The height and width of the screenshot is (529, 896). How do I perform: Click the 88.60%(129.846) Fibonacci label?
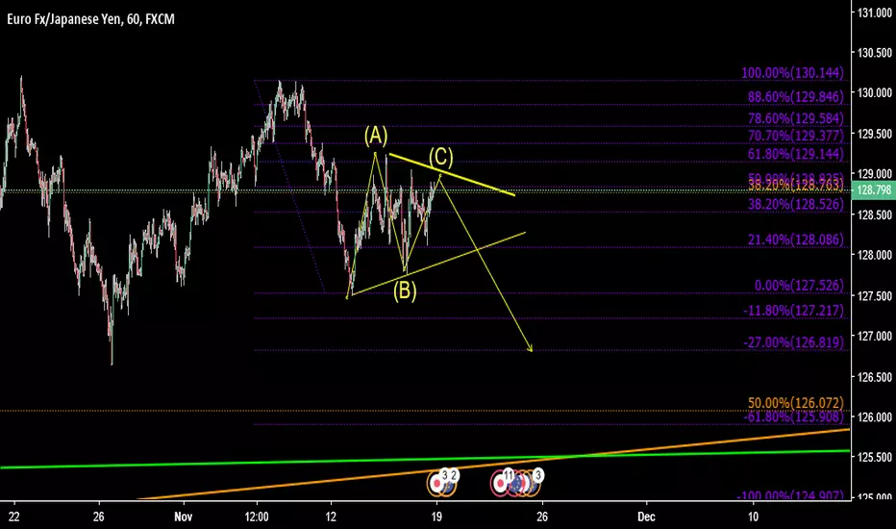(795, 96)
